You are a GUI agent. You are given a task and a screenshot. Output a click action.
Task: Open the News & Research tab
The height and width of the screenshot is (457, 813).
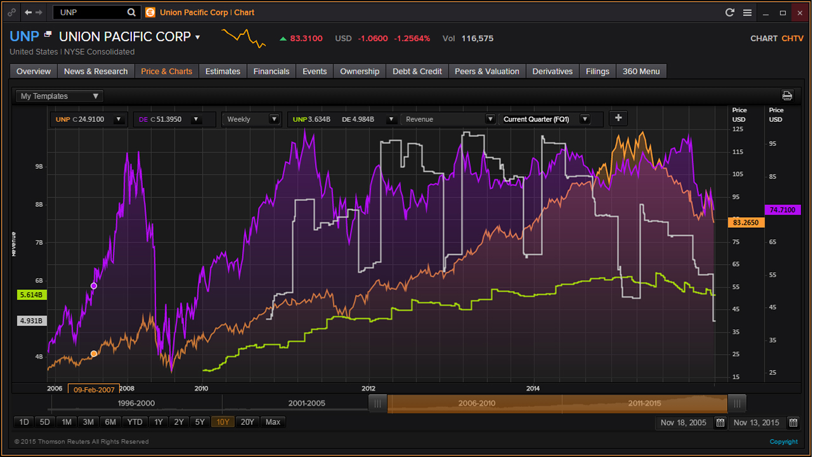[x=96, y=71]
